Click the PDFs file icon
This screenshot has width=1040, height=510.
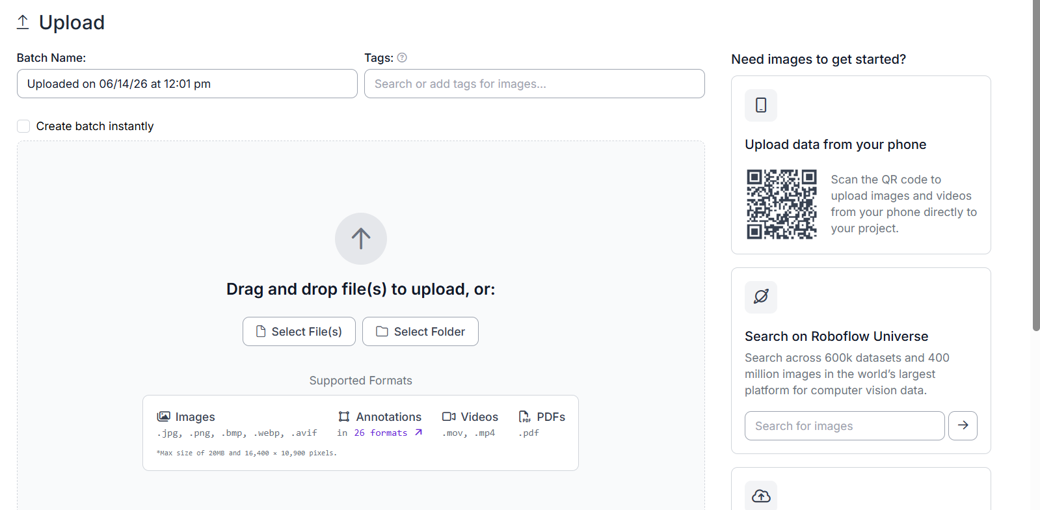click(x=524, y=416)
